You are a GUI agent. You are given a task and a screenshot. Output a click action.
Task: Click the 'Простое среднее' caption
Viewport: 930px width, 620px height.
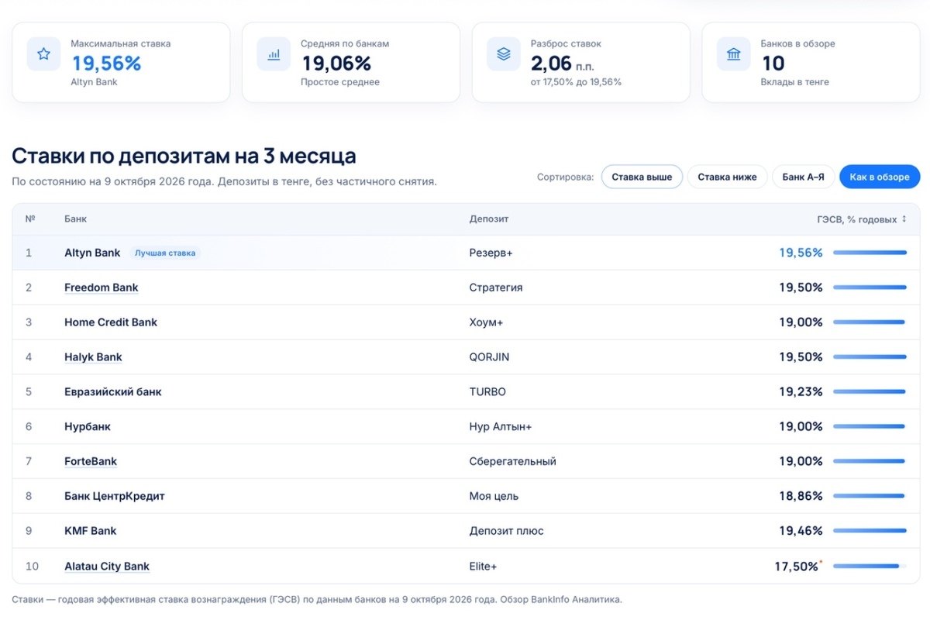click(340, 82)
